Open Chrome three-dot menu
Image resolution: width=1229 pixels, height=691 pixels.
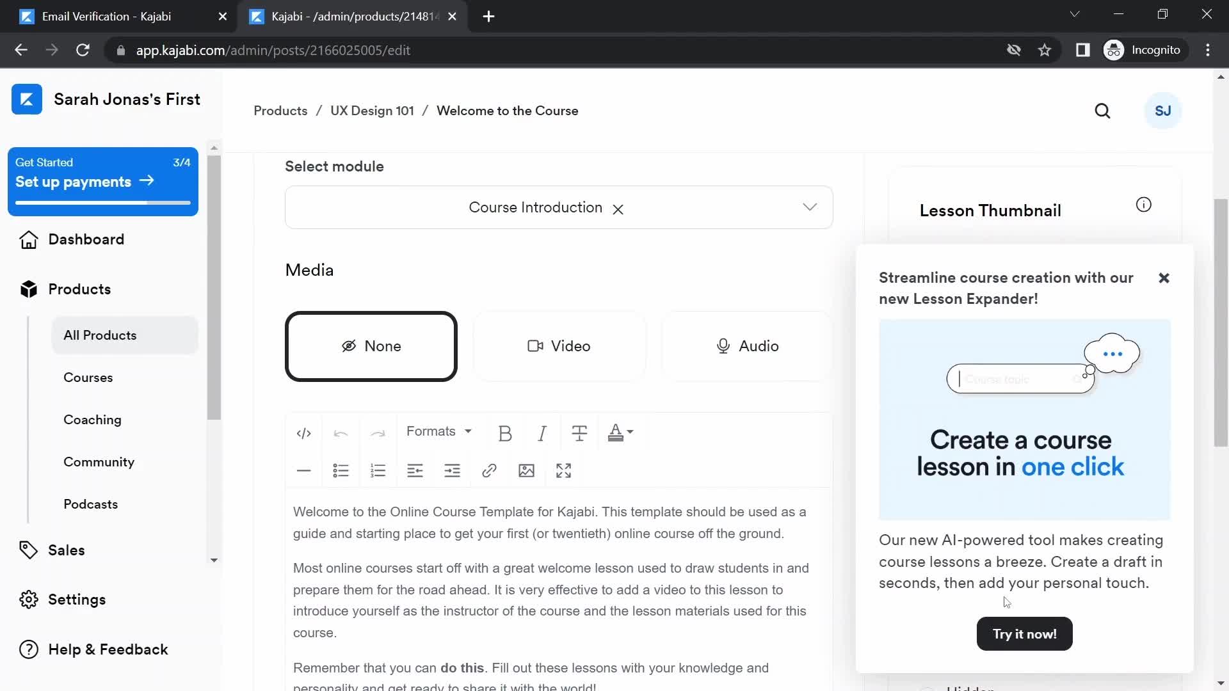pyautogui.click(x=1208, y=50)
